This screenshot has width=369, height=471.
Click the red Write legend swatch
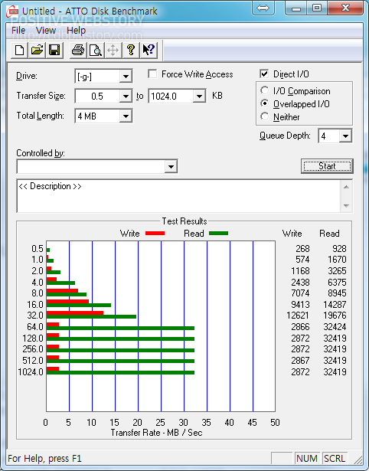[x=155, y=233]
